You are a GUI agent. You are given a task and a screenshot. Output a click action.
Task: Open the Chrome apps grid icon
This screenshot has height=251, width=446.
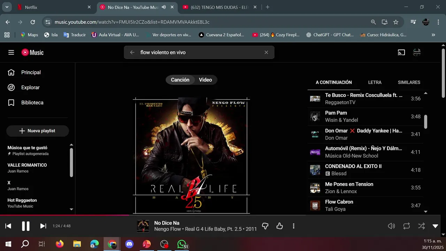(7, 35)
